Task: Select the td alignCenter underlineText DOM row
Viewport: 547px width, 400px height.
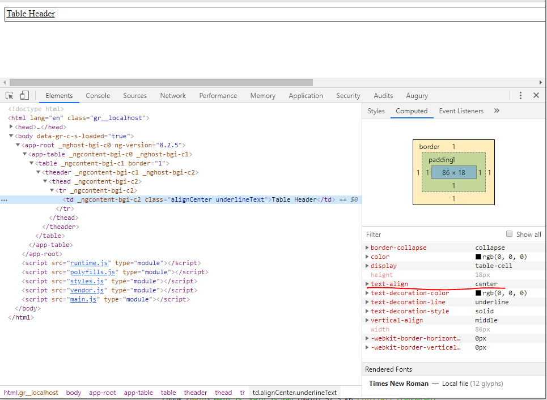Action: pyautogui.click(x=181, y=199)
